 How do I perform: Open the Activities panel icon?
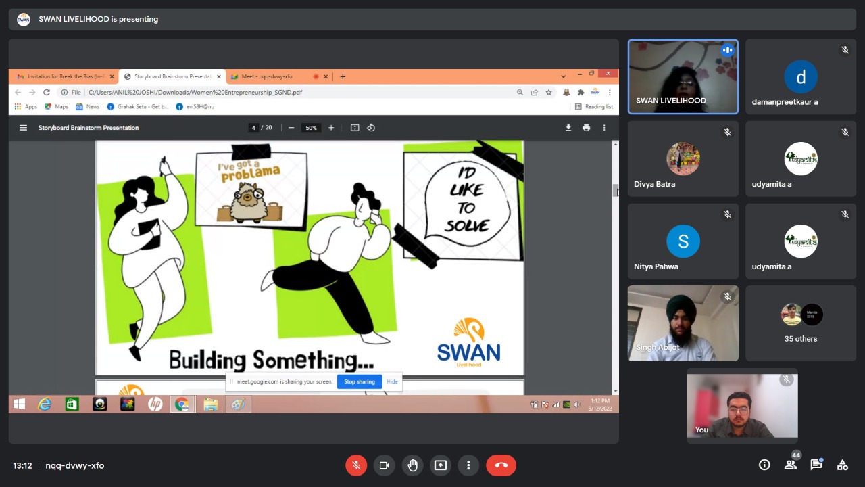(x=842, y=465)
